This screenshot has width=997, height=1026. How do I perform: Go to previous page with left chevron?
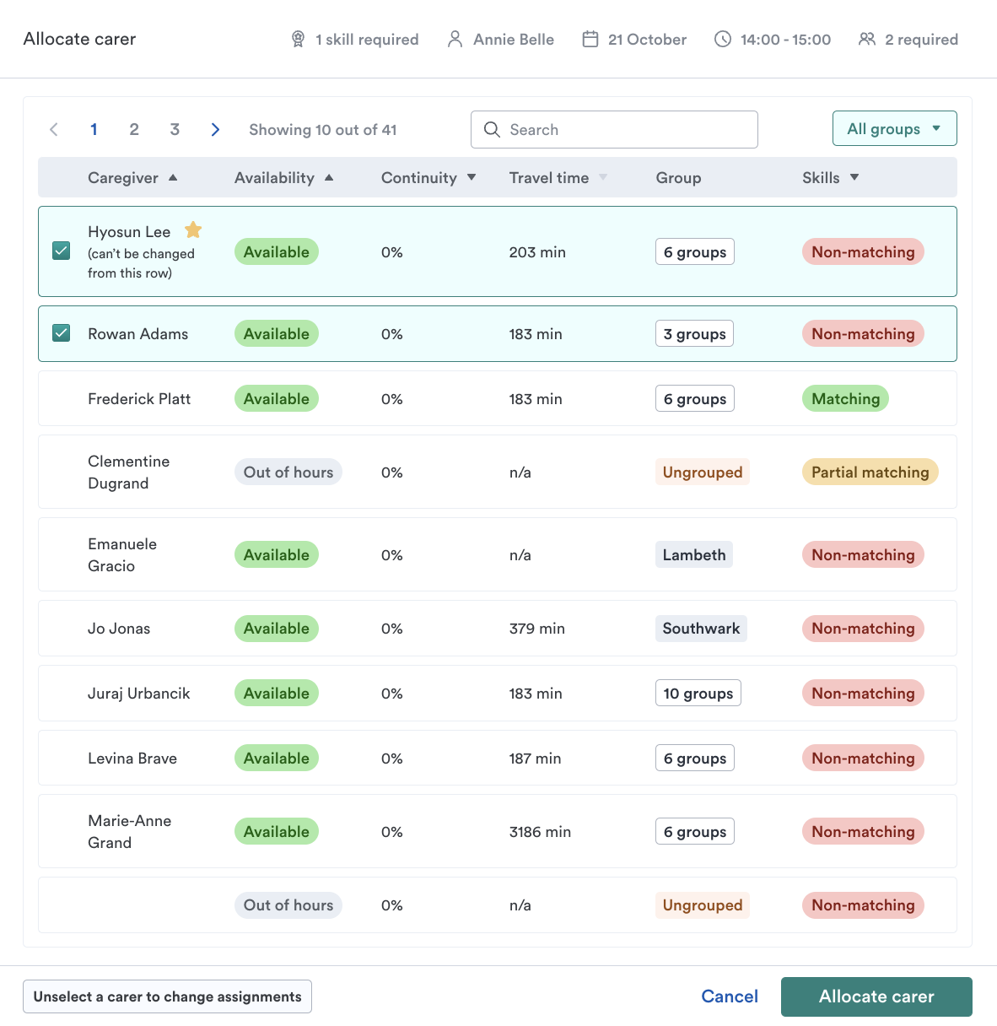pos(54,129)
